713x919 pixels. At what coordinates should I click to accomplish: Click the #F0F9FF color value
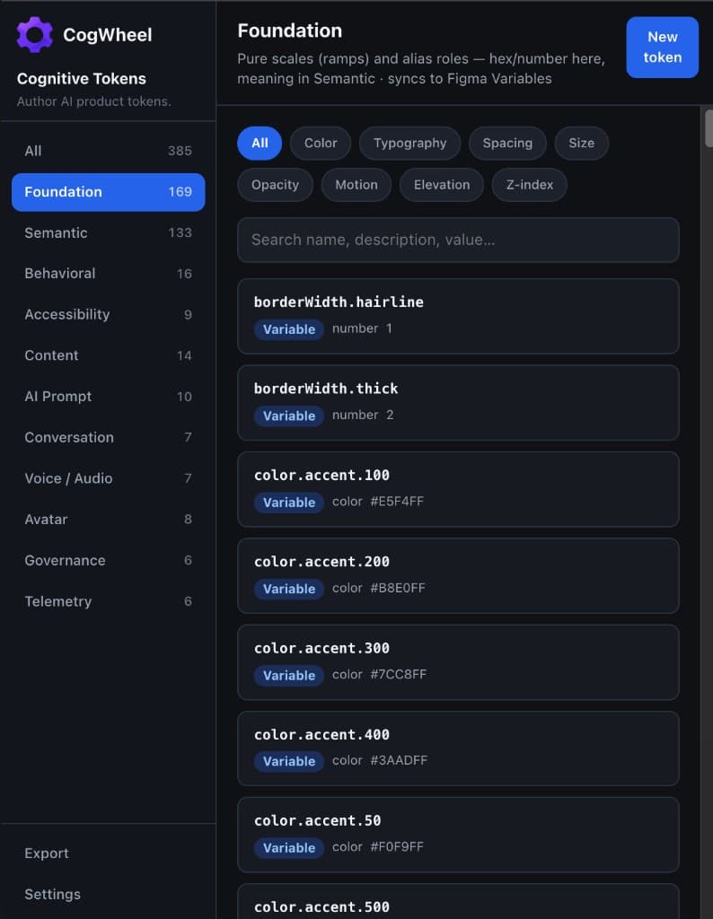coord(397,847)
